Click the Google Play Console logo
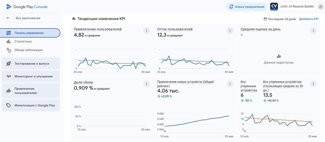 [x=27, y=7]
